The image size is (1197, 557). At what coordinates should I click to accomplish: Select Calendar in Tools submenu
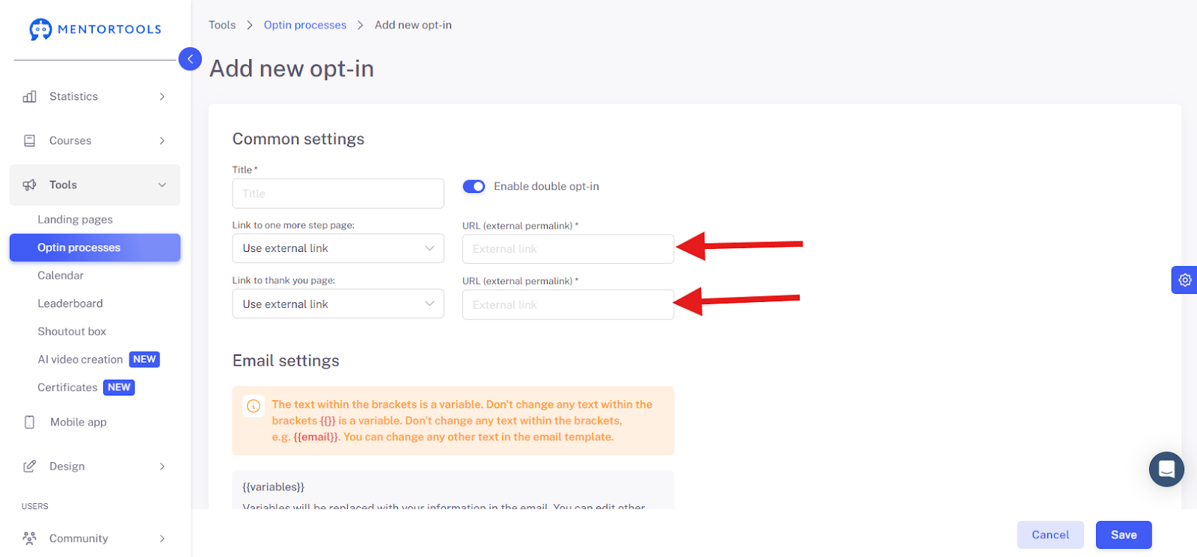coord(61,276)
